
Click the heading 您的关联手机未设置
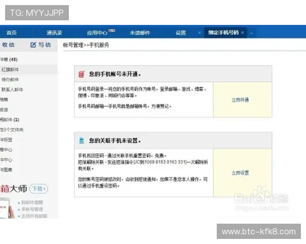point(115,140)
